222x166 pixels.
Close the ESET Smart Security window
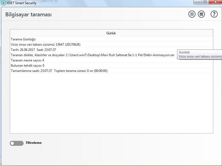[x=215, y=2]
